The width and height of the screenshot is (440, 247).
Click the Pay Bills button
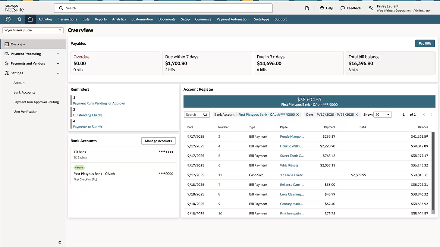tap(425, 43)
